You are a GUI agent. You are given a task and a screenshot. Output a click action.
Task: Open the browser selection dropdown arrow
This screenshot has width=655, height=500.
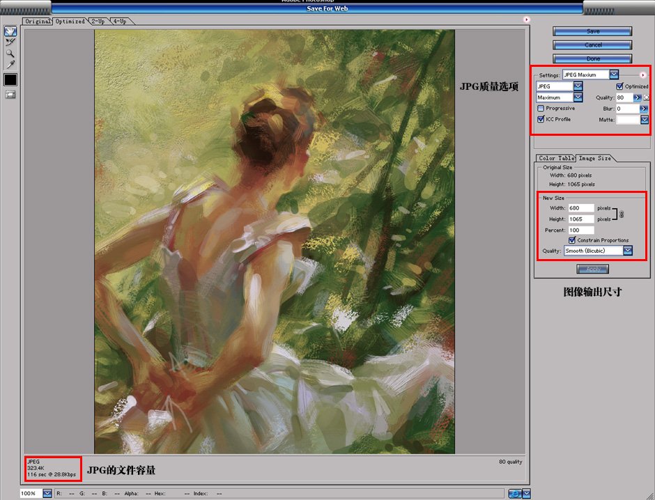click(x=526, y=494)
